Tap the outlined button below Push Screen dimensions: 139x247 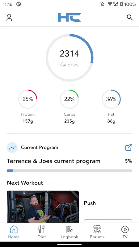point(108,221)
